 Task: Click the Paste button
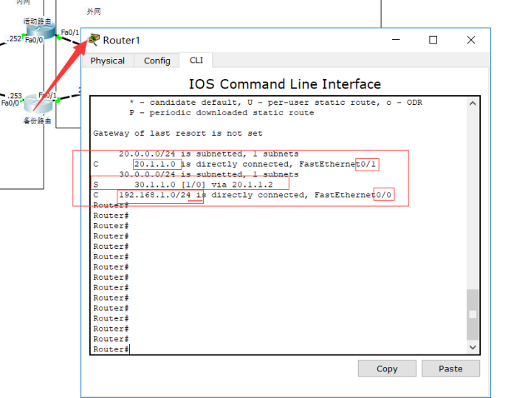(450, 368)
